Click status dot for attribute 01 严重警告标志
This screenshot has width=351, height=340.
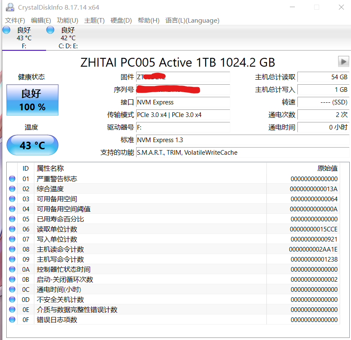[12, 179]
